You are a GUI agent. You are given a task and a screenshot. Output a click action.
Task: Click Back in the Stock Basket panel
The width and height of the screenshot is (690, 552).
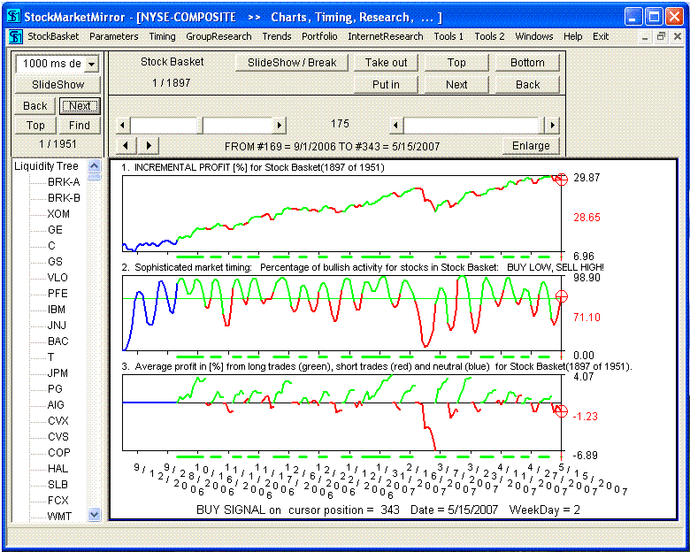[x=527, y=85]
